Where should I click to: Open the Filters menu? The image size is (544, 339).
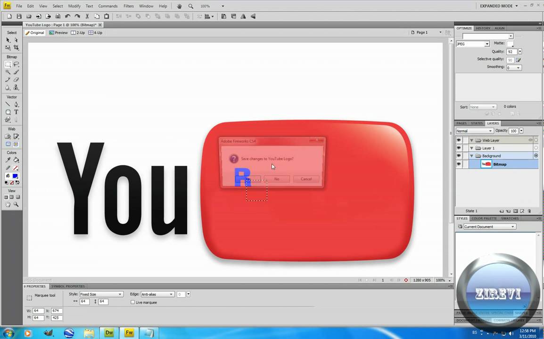(128, 6)
